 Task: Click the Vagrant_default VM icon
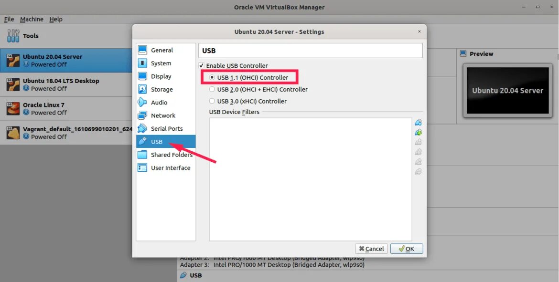click(13, 133)
